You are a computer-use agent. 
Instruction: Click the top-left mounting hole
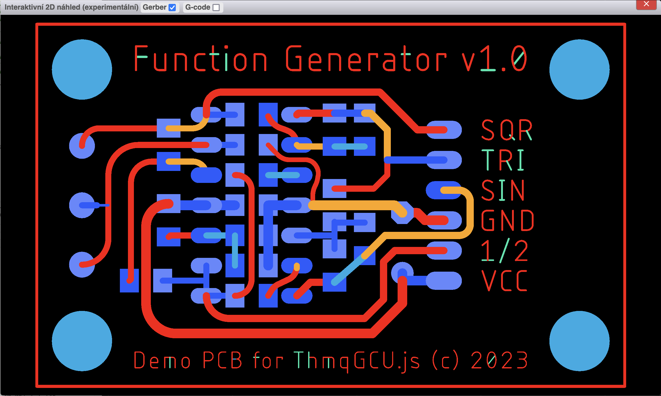point(82,70)
